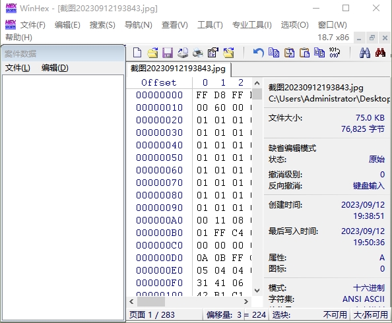Close the inner document window
Screen dimensions: 392x323
tap(385, 38)
